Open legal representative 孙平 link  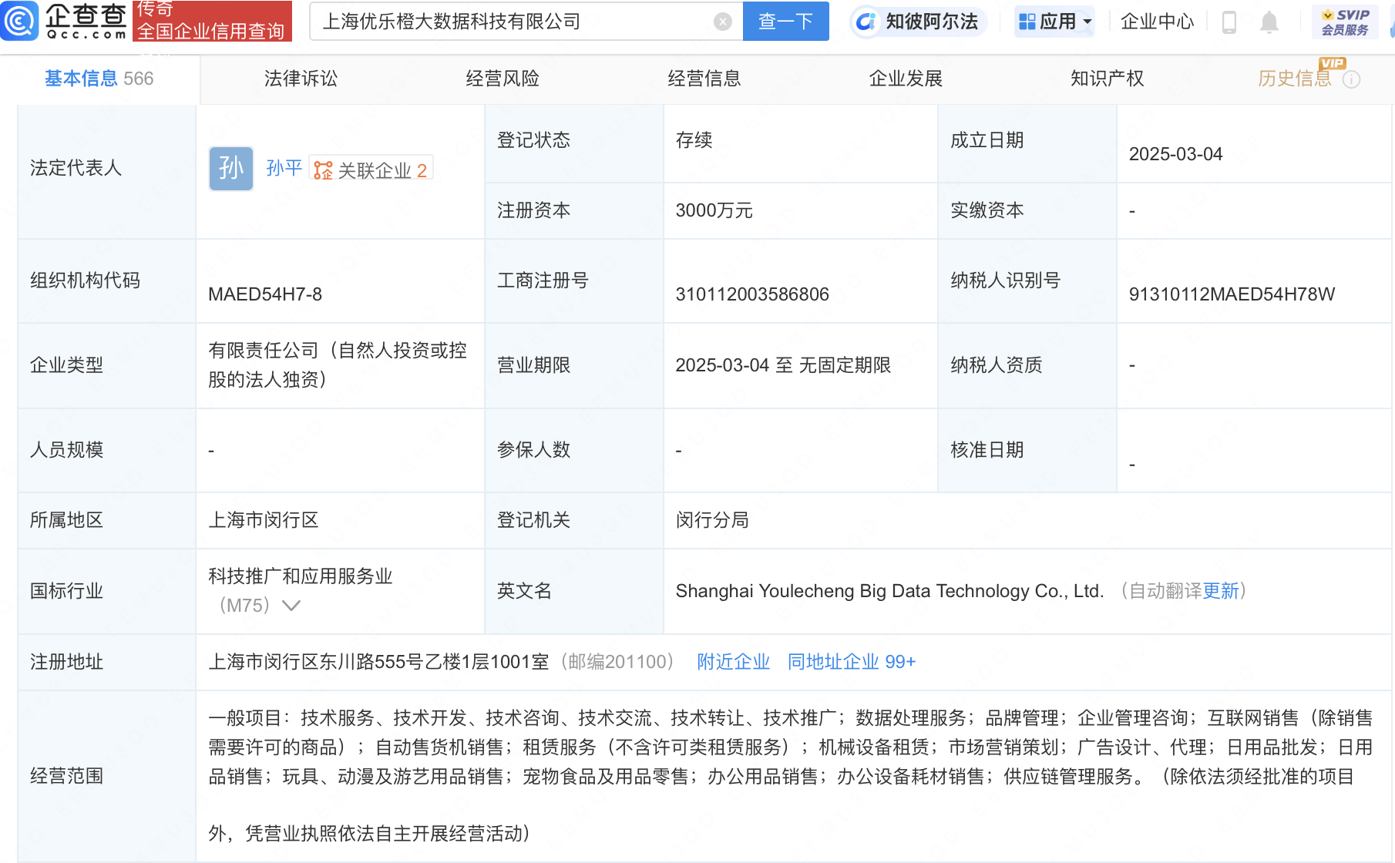(x=284, y=168)
